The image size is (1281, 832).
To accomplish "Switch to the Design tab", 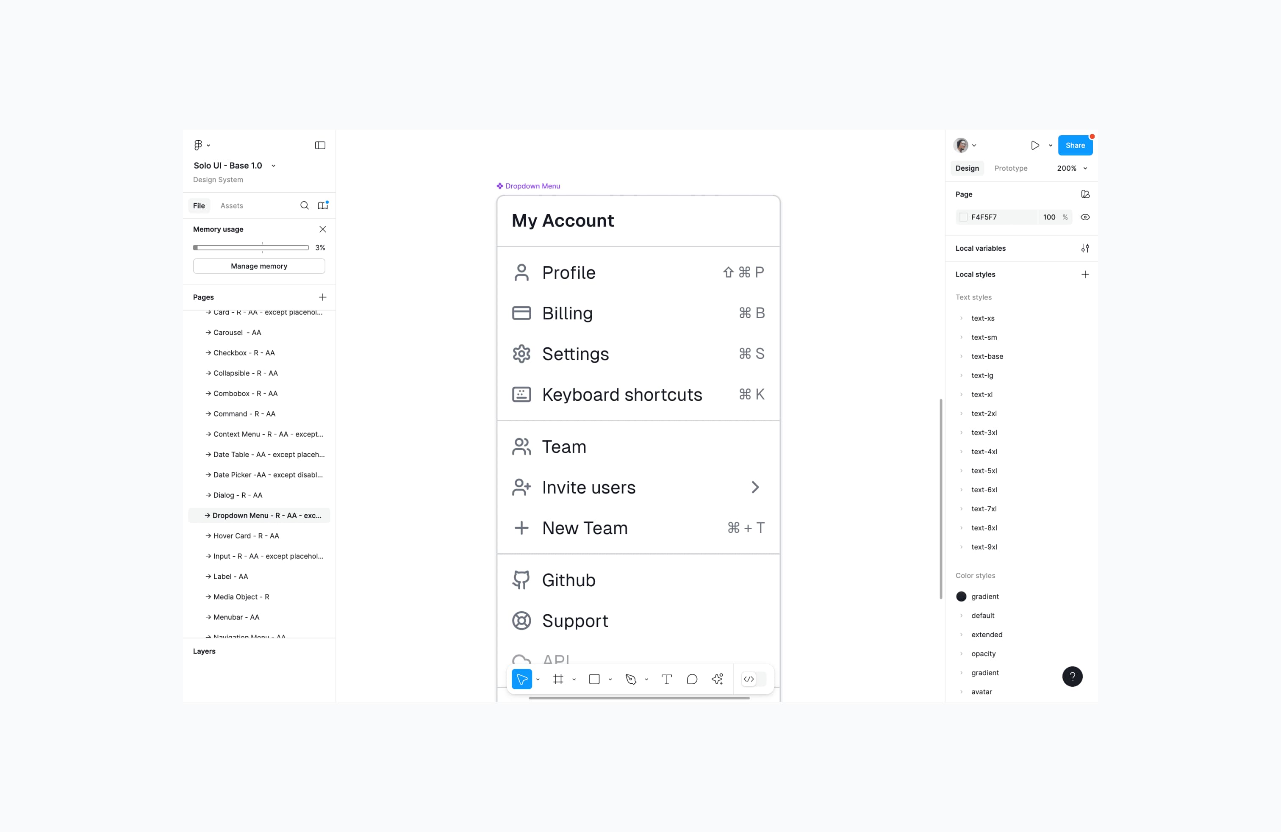I will point(967,169).
